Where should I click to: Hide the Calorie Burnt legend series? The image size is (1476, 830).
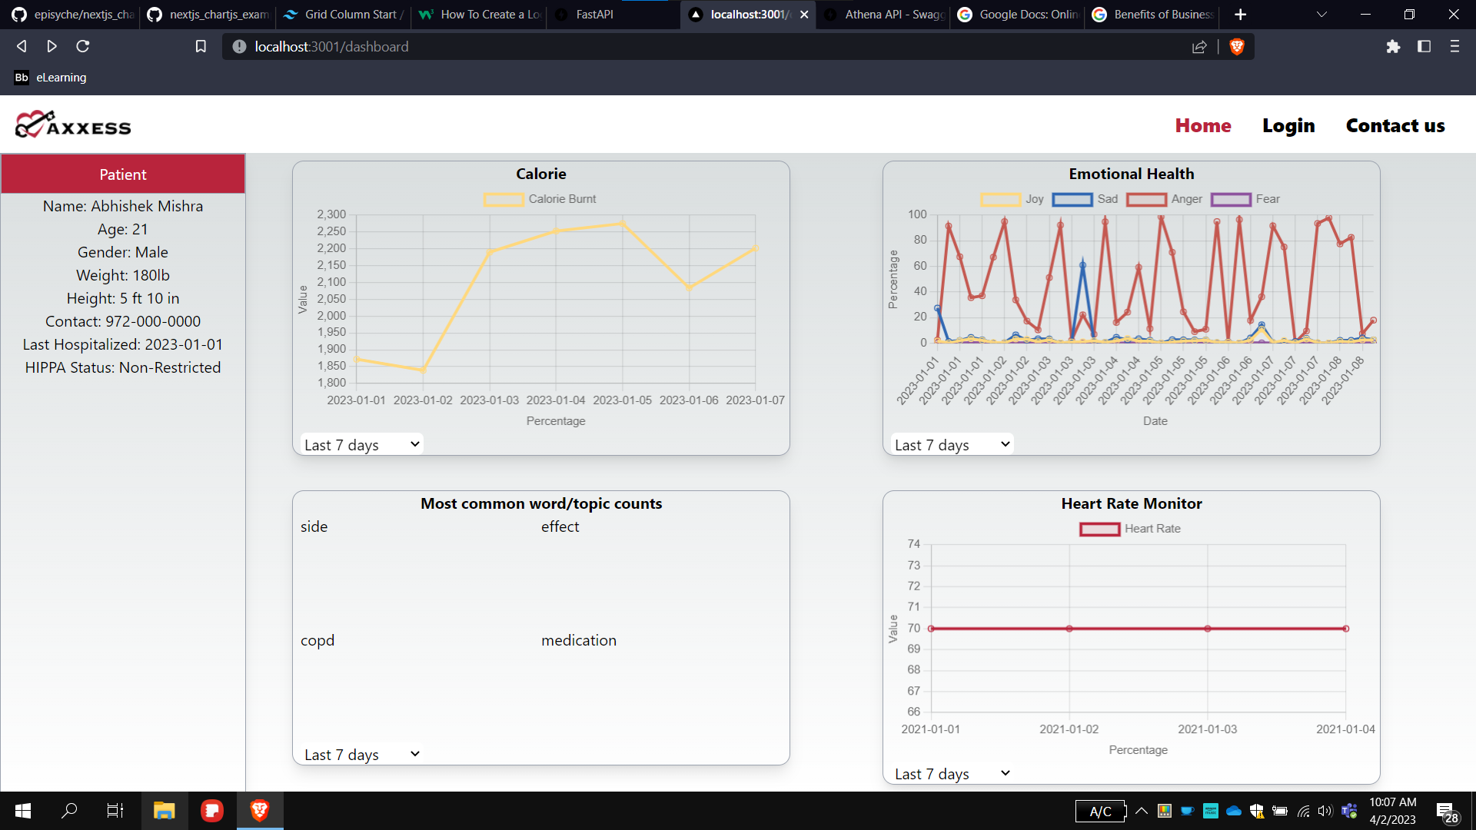click(x=540, y=199)
